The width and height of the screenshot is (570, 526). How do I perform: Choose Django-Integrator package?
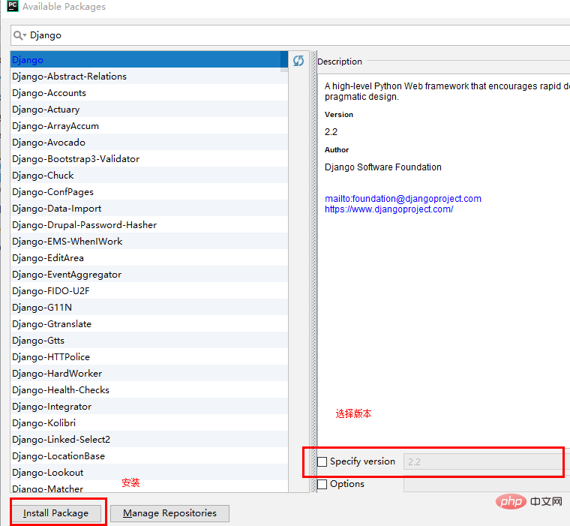pos(149,407)
